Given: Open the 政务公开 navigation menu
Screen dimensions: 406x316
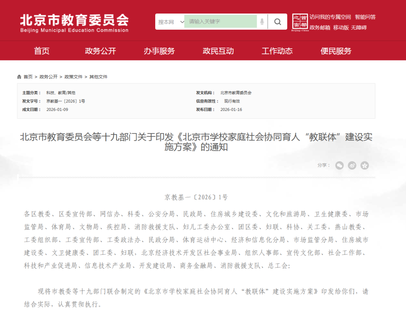Looking at the screenshot, I should click(100, 51).
